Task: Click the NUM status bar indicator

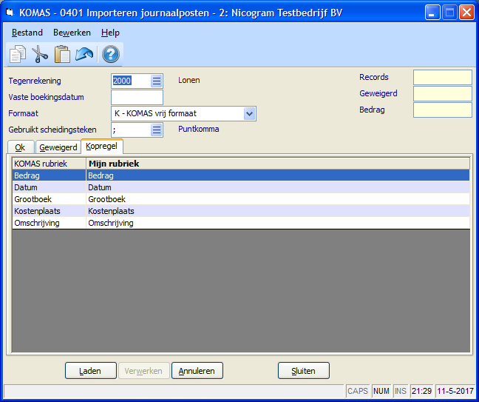Action: pyautogui.click(x=381, y=391)
